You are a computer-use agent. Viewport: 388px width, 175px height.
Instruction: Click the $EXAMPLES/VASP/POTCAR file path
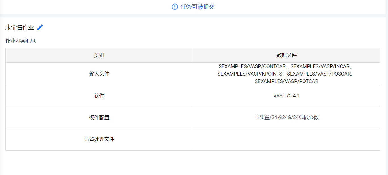[x=286, y=81]
